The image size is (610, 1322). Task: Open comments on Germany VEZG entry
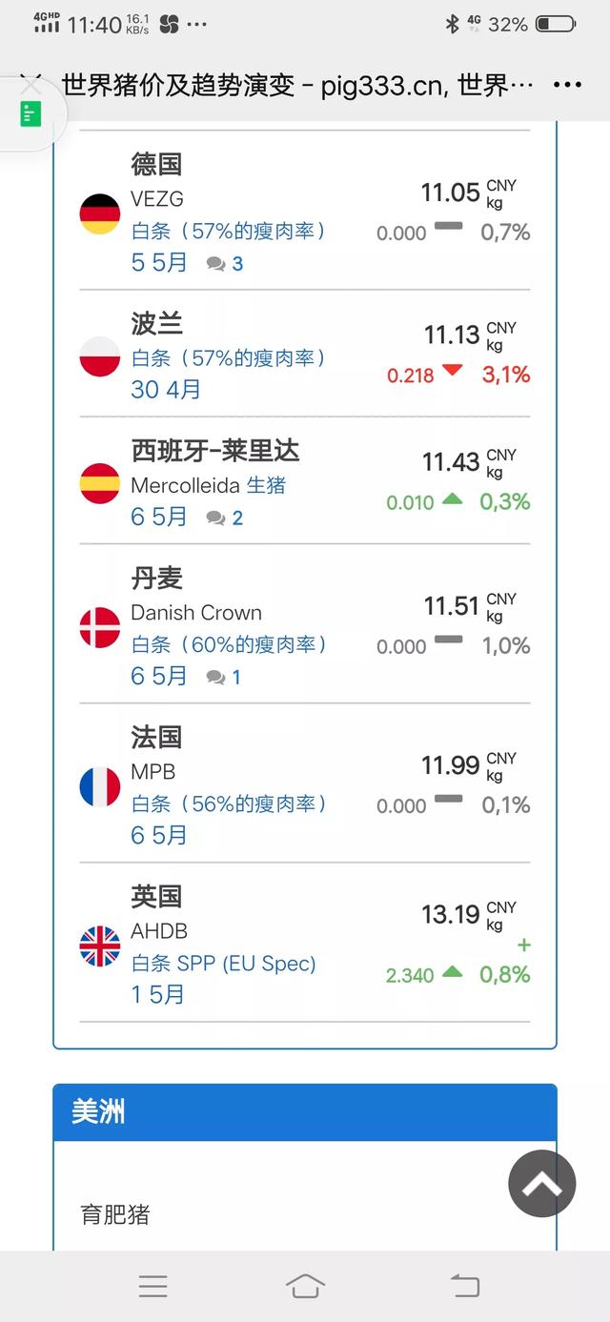pos(225,264)
